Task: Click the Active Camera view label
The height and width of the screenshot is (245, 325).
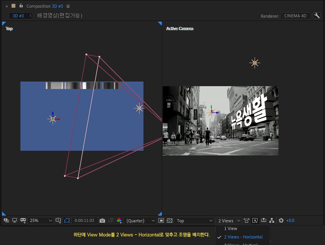Action: click(180, 28)
